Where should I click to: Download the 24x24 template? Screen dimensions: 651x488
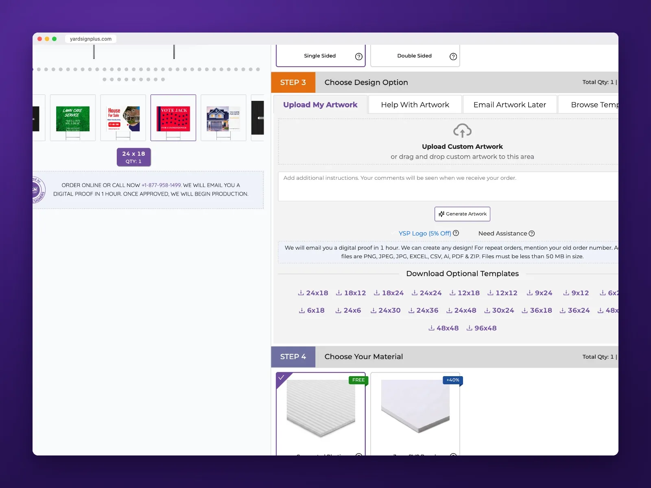[x=426, y=293]
